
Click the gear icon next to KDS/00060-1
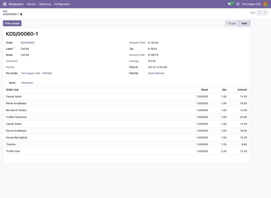[x=21, y=14]
